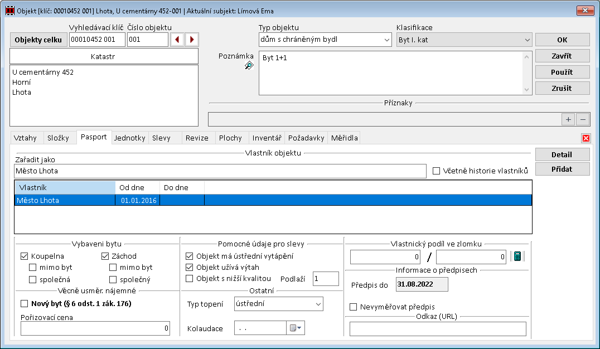Click the note editor icon under Poznámka

[249, 66]
